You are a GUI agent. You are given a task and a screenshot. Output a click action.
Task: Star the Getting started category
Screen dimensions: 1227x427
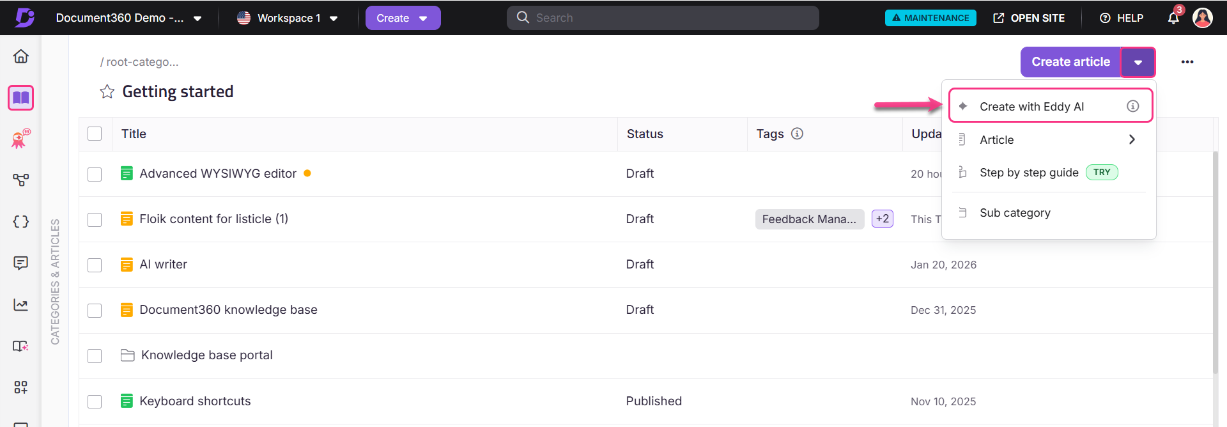(x=107, y=92)
